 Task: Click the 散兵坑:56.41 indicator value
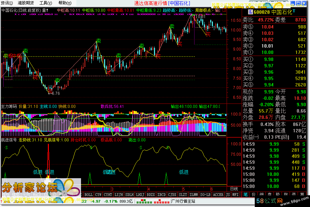[112, 107]
